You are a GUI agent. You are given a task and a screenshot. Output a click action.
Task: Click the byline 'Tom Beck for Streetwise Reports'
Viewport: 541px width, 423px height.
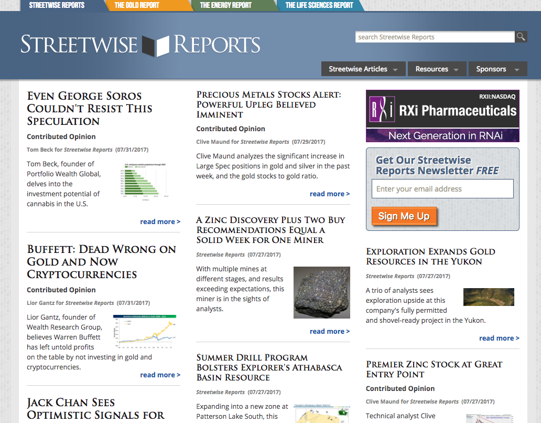click(x=70, y=150)
